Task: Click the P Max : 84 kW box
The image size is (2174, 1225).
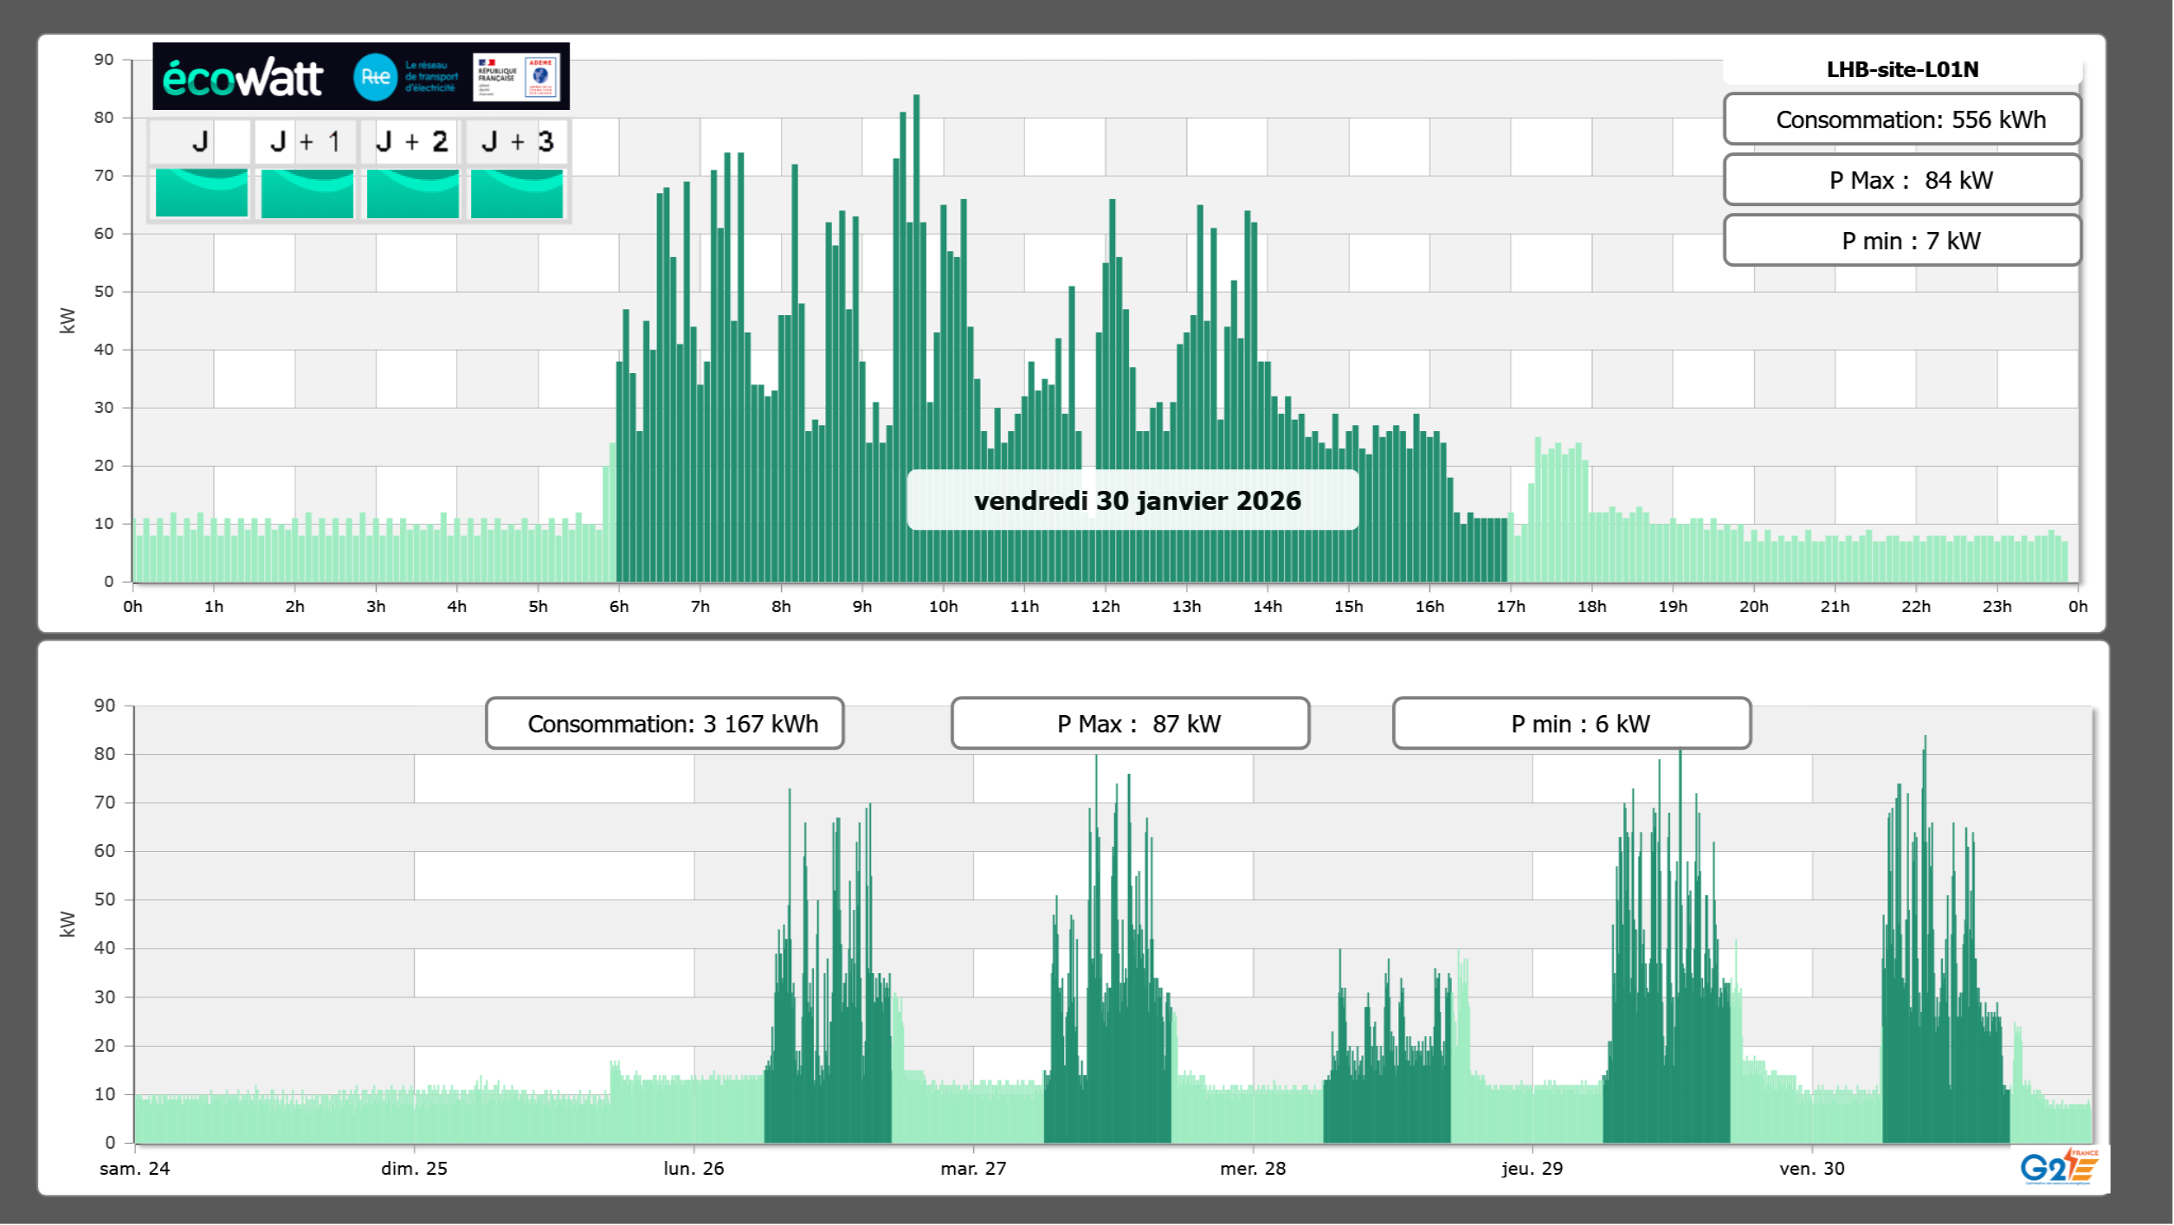Action: click(1902, 180)
